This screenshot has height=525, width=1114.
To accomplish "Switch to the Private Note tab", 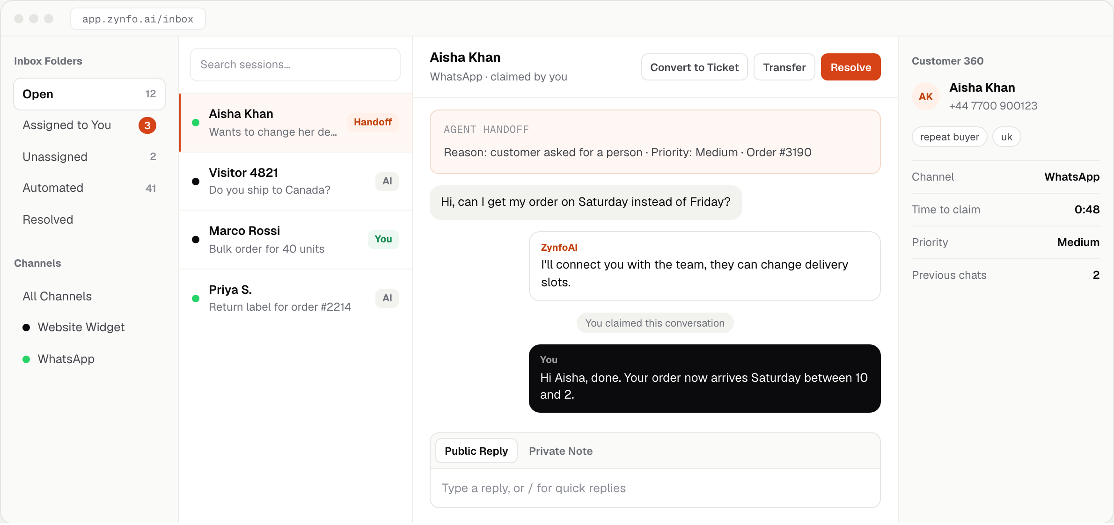I will click(561, 451).
